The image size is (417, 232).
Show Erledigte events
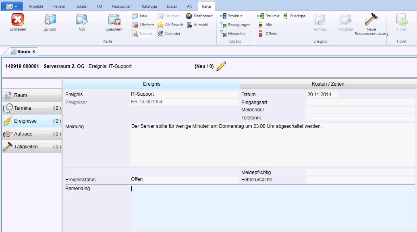coord(294,16)
